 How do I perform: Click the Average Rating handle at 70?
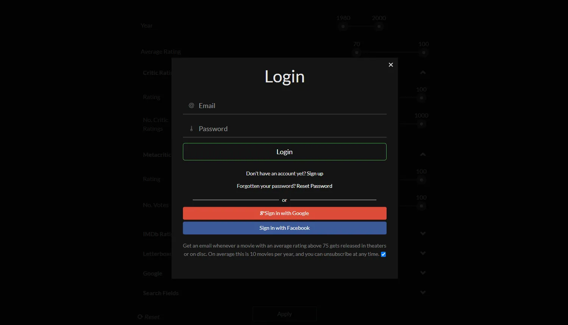(356, 53)
